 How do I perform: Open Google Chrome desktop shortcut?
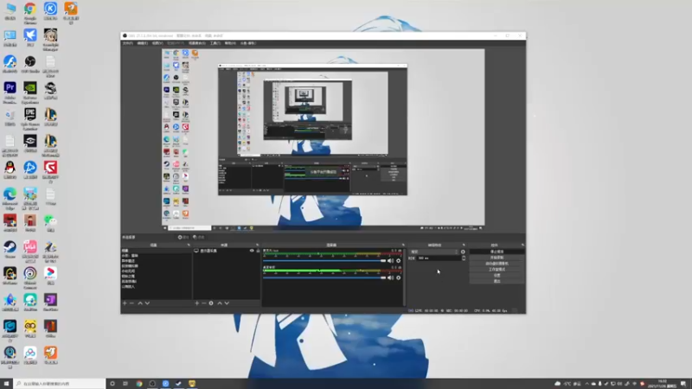point(30,12)
